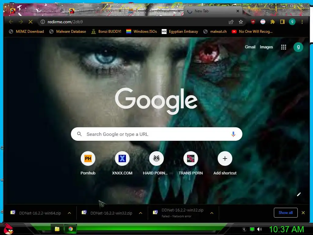
Task: View site information for redirme.com
Action: [x=43, y=22]
